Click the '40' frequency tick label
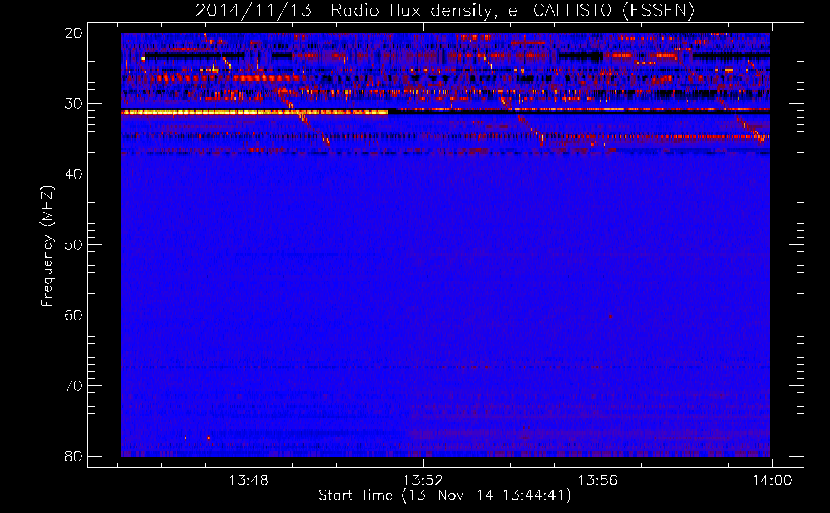Viewport: 830px width, 513px height. point(74,174)
